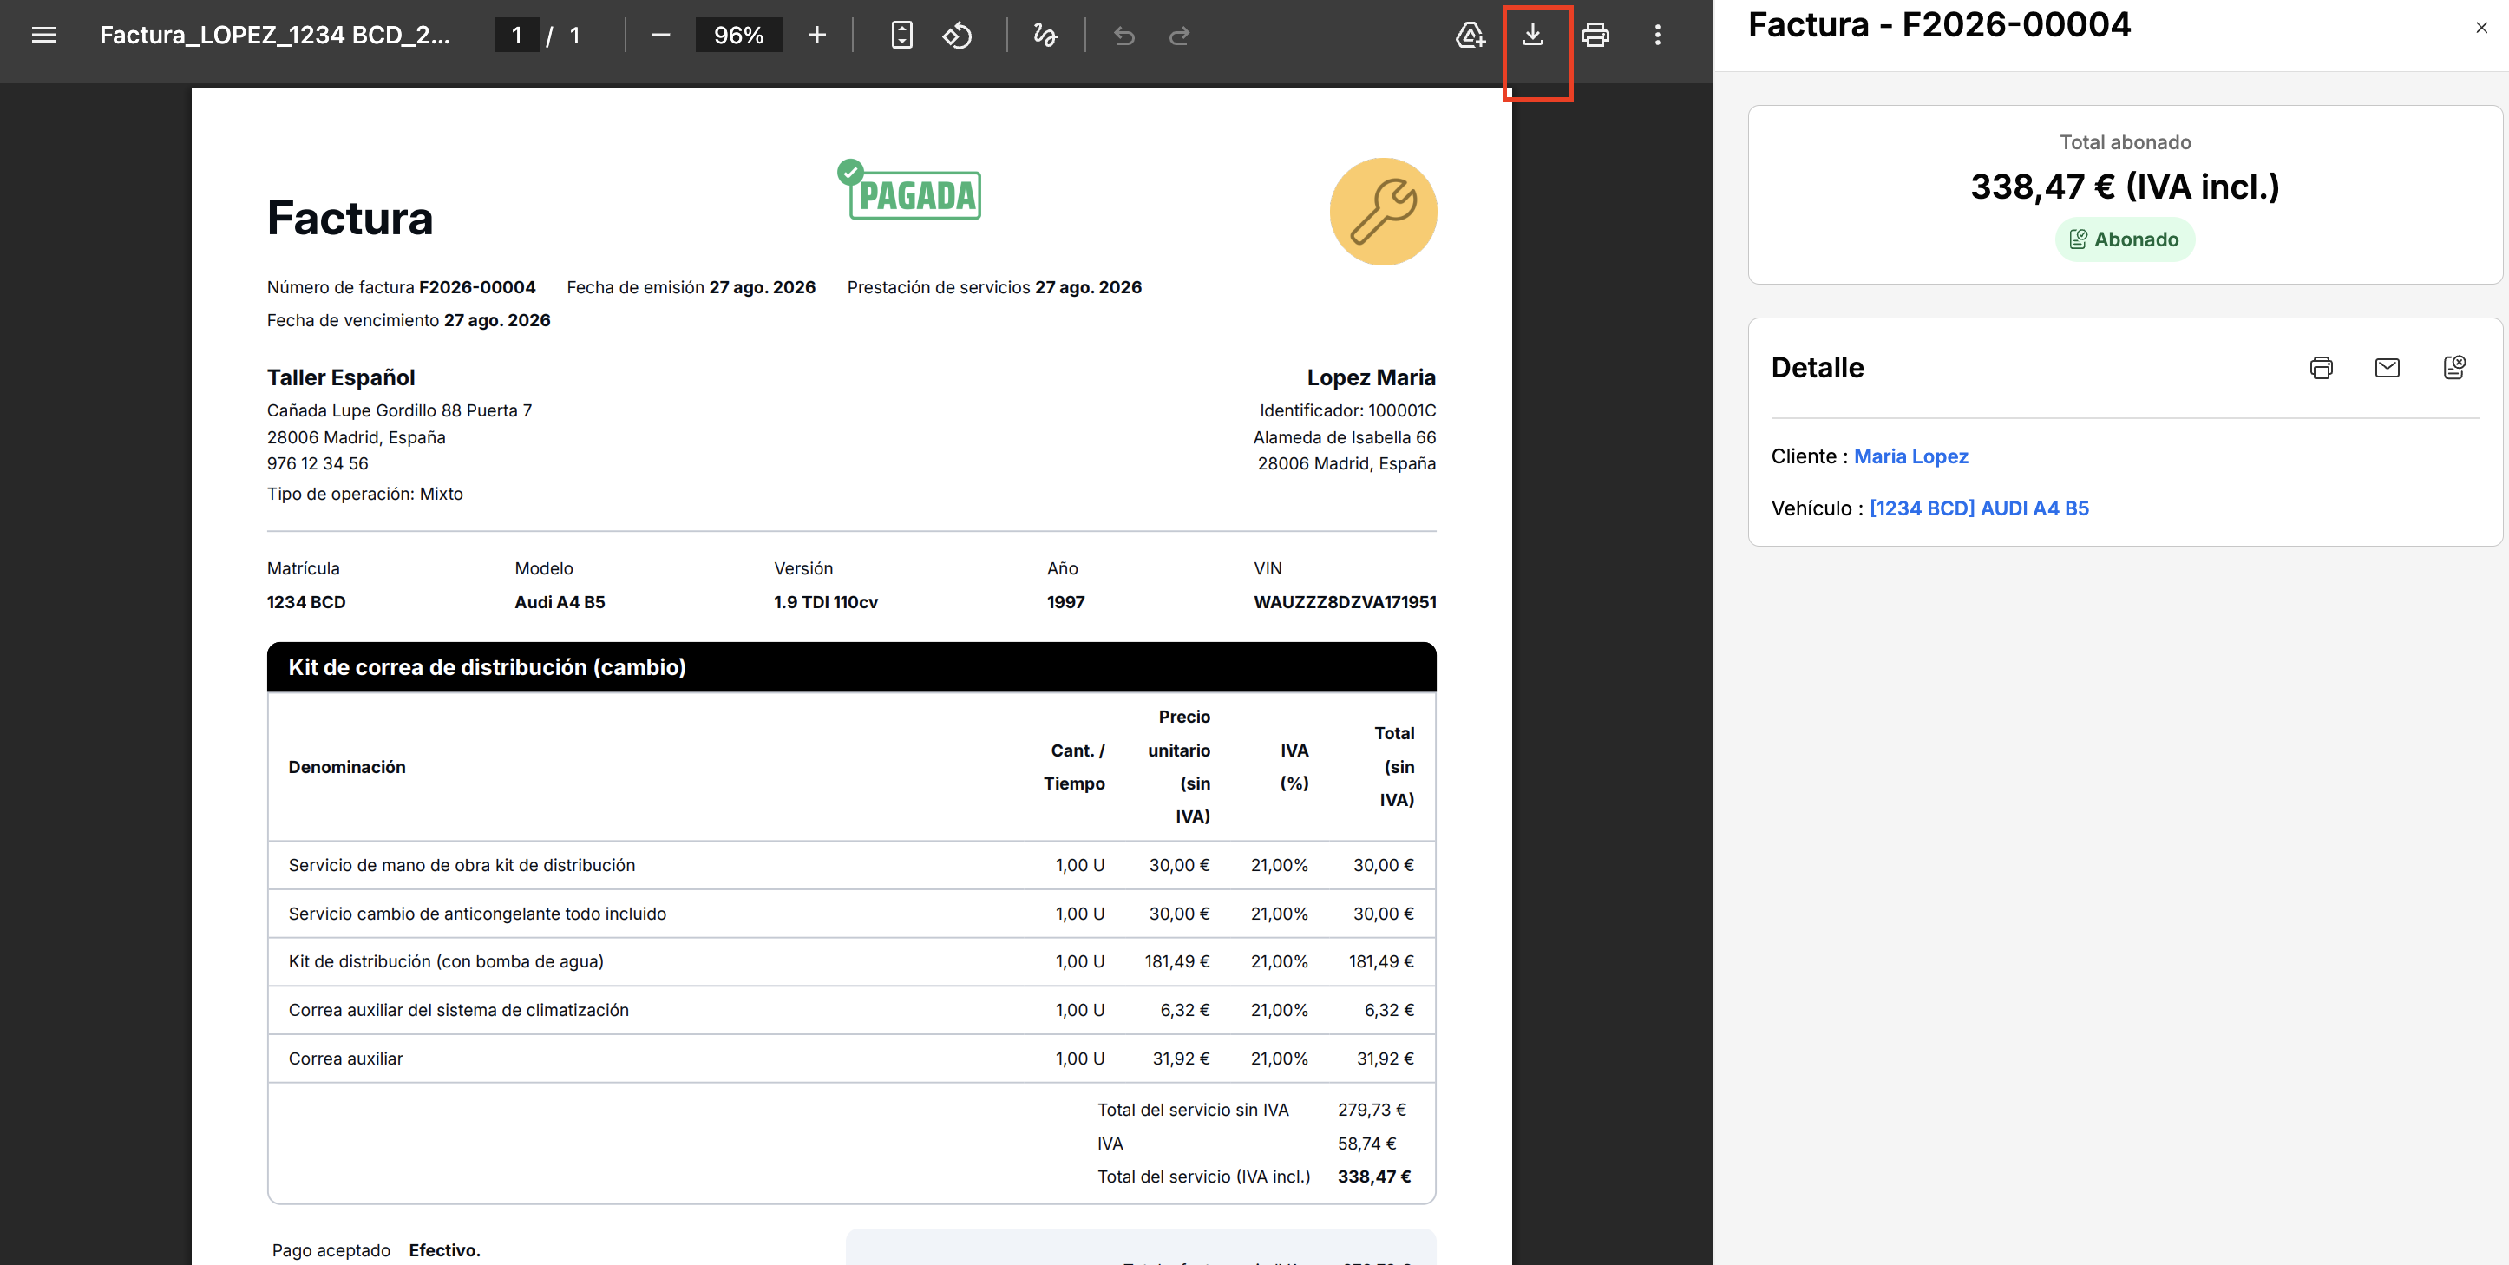Click the redo arrow in PDF toolbar
Viewport: 2509px width, 1265px height.
click(1180, 35)
